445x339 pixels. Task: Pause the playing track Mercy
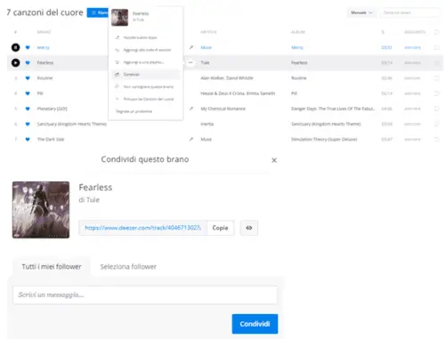pos(15,47)
